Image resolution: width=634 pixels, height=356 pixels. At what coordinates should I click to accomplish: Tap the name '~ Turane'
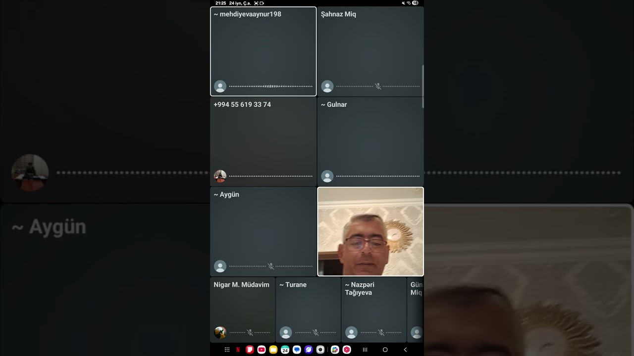coord(293,285)
